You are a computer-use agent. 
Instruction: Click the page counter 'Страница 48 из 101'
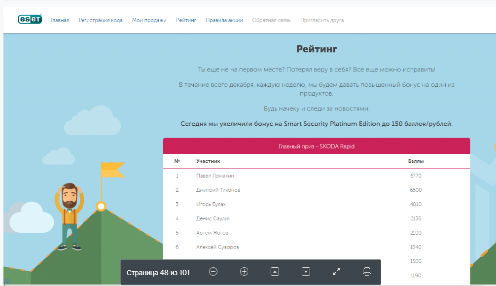click(x=158, y=272)
